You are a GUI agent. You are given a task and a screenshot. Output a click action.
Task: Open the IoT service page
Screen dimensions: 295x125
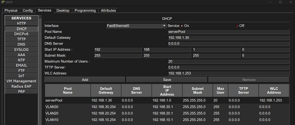point(22,76)
